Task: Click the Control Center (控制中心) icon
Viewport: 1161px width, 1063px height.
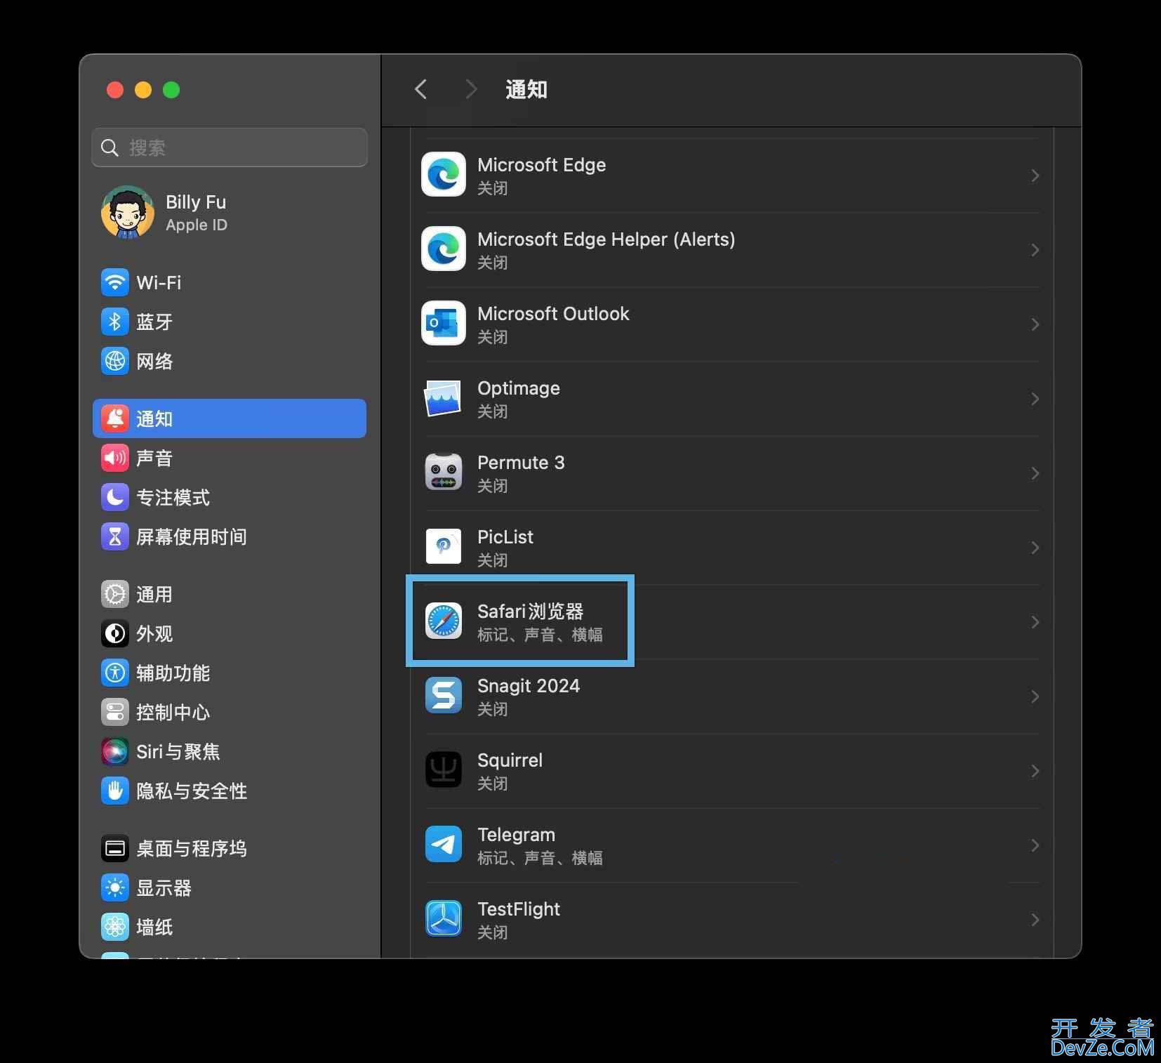Action: tap(115, 712)
